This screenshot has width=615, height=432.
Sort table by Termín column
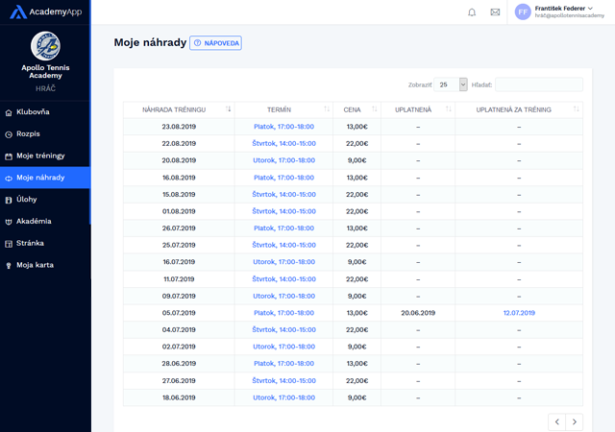coord(327,109)
